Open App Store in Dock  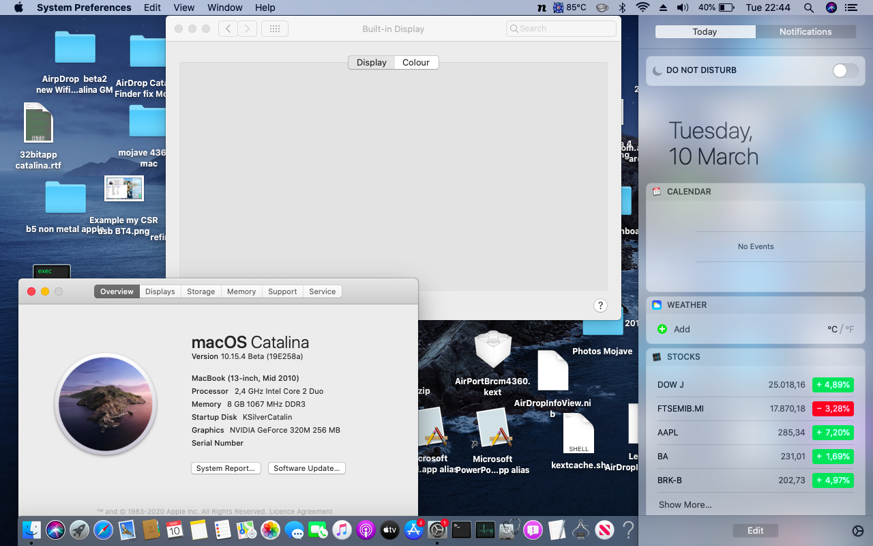(413, 530)
